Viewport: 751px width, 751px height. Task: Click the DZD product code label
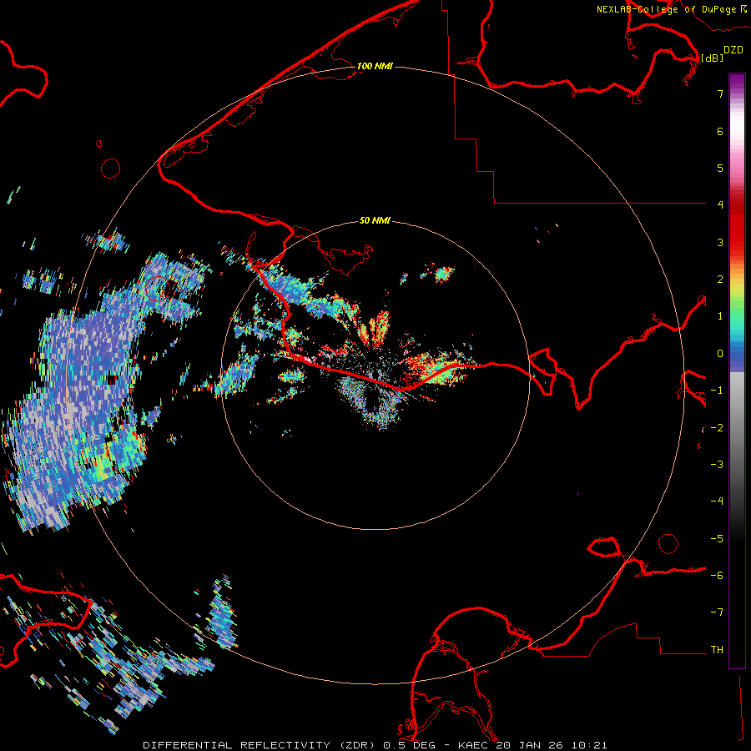[733, 50]
